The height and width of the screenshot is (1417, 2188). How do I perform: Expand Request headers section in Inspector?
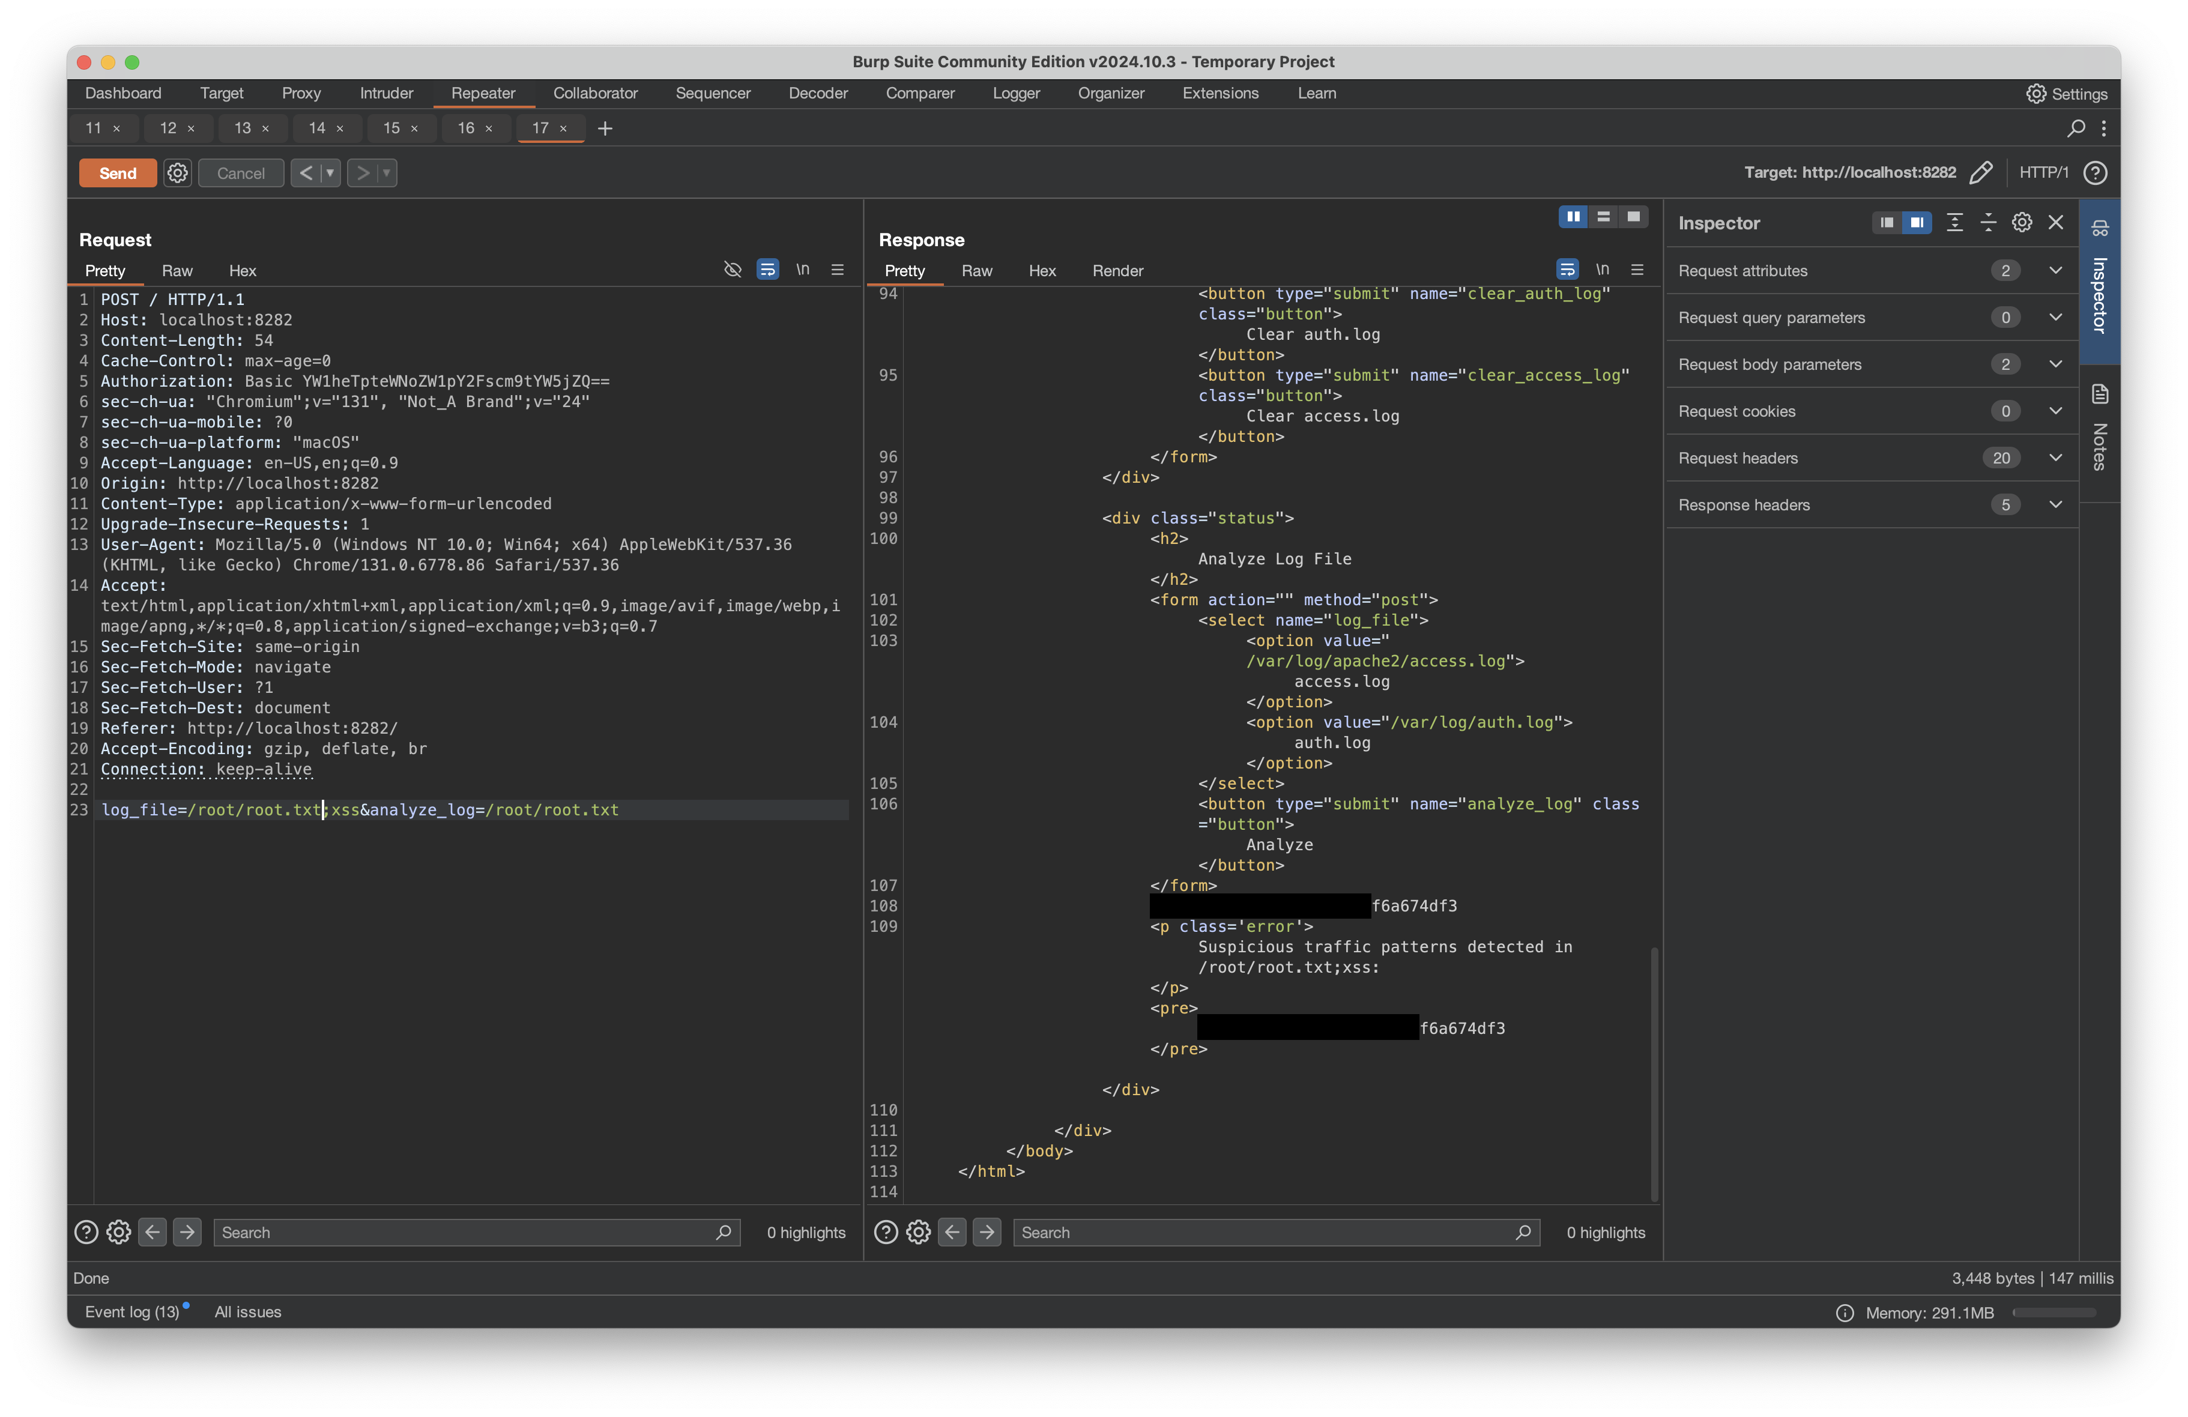[2056, 458]
